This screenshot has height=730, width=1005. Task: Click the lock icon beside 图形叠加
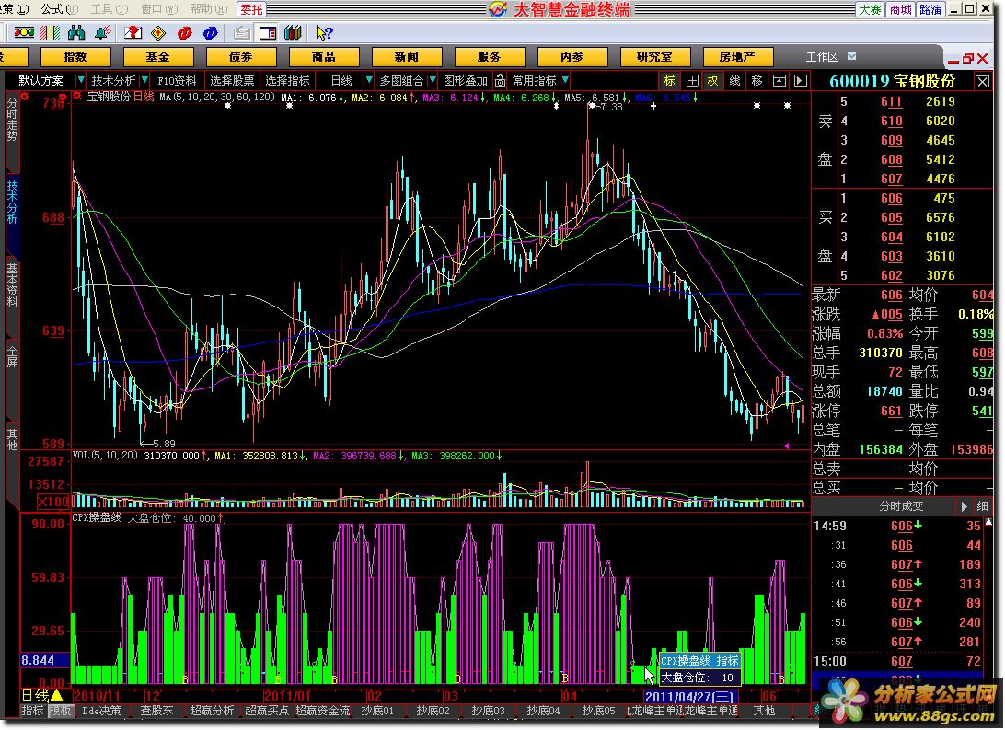pos(500,81)
